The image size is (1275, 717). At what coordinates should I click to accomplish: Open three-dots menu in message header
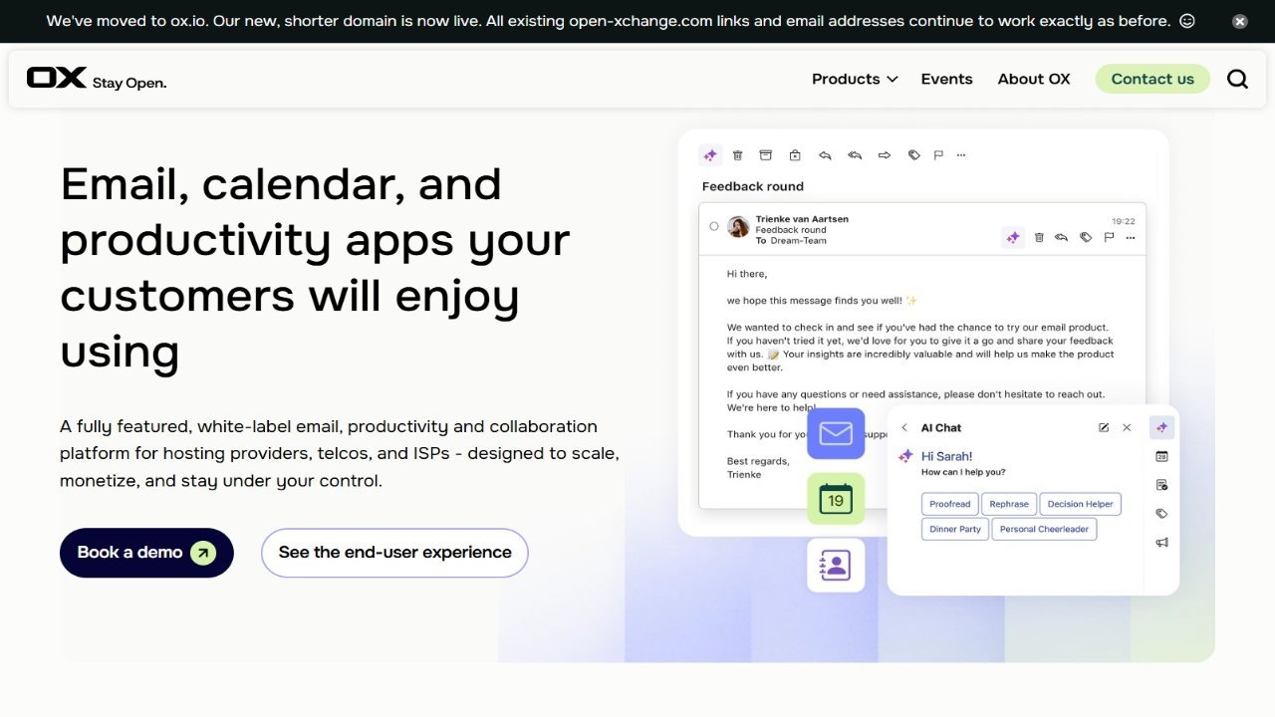pyautogui.click(x=1131, y=237)
